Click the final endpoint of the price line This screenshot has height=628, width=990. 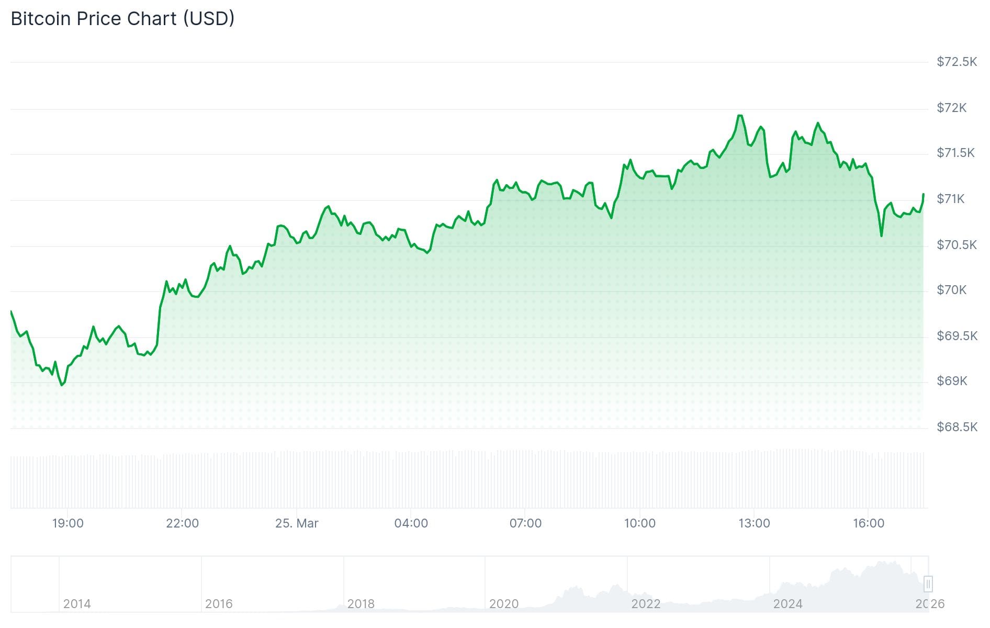tap(923, 195)
